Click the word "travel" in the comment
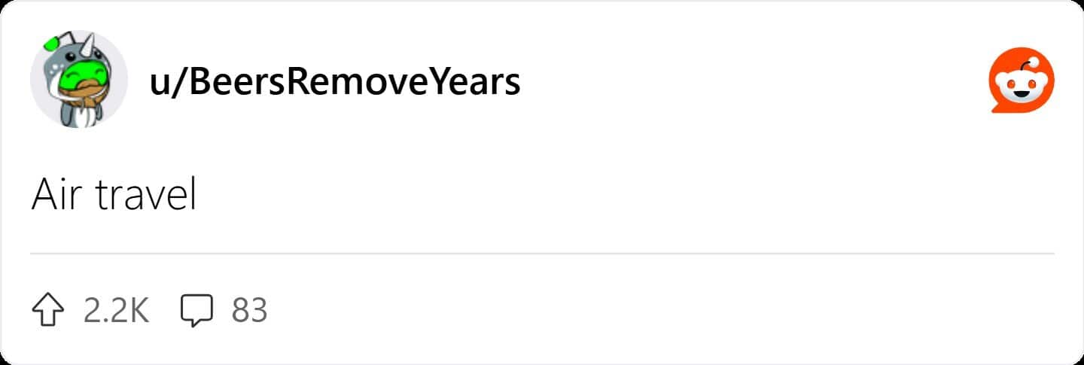 pos(146,196)
